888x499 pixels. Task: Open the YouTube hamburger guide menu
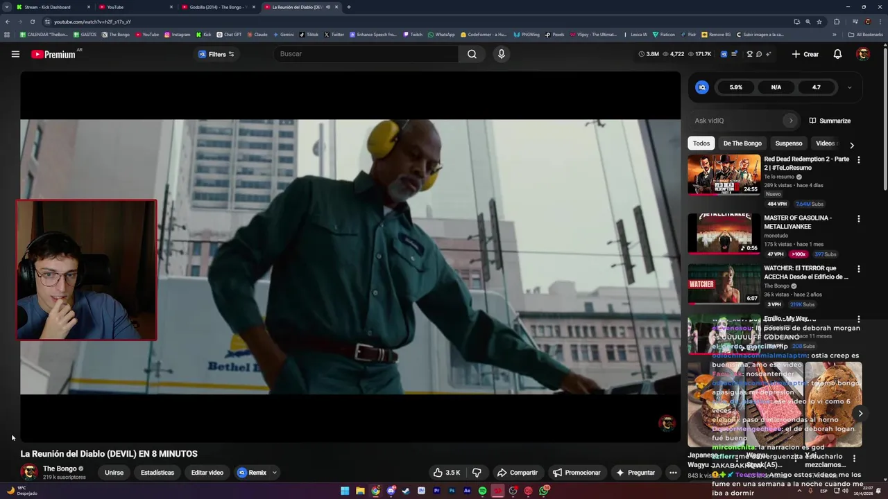coord(15,54)
